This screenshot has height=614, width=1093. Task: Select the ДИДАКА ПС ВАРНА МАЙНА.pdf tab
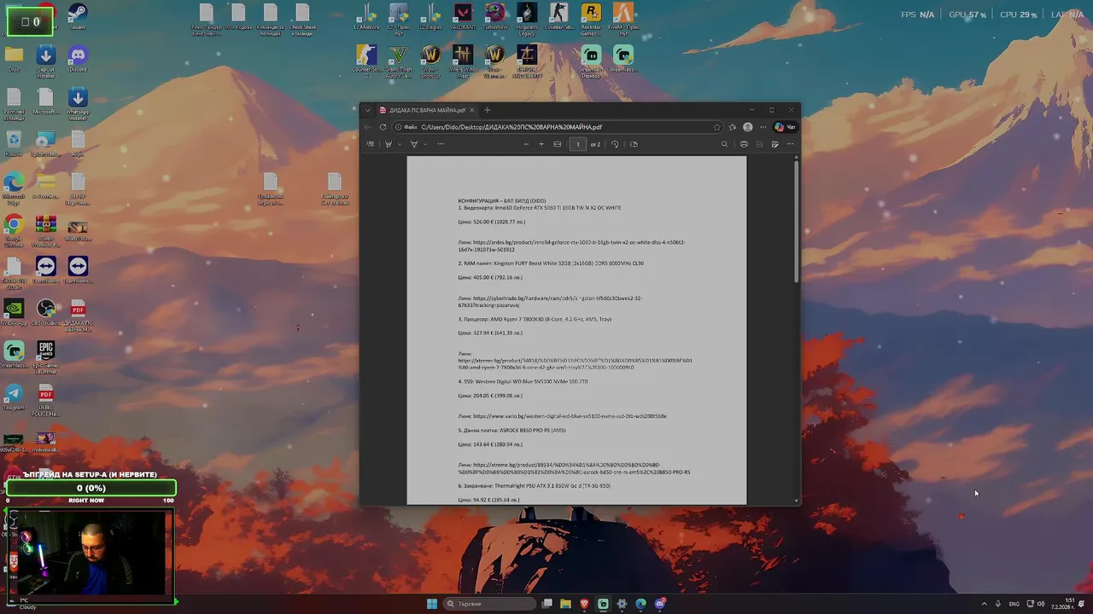(x=429, y=110)
